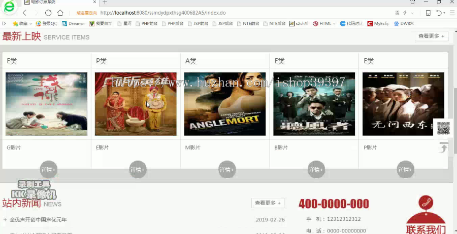Open the Dreamweaver bookmark

(74, 23)
